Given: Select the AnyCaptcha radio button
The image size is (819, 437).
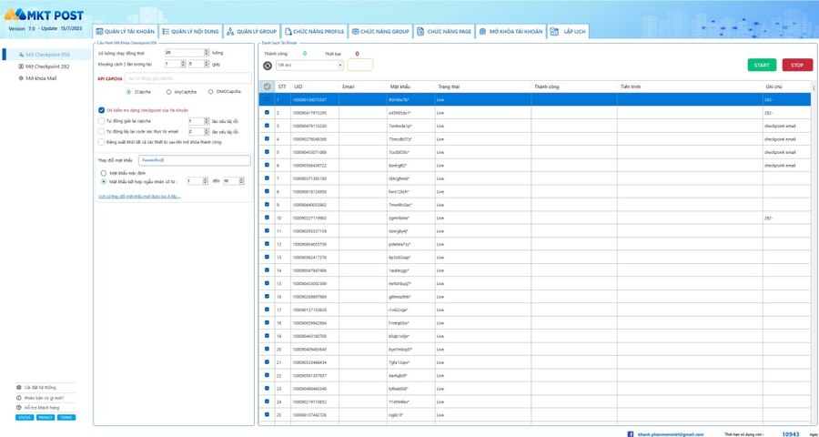Looking at the screenshot, I should (x=168, y=91).
